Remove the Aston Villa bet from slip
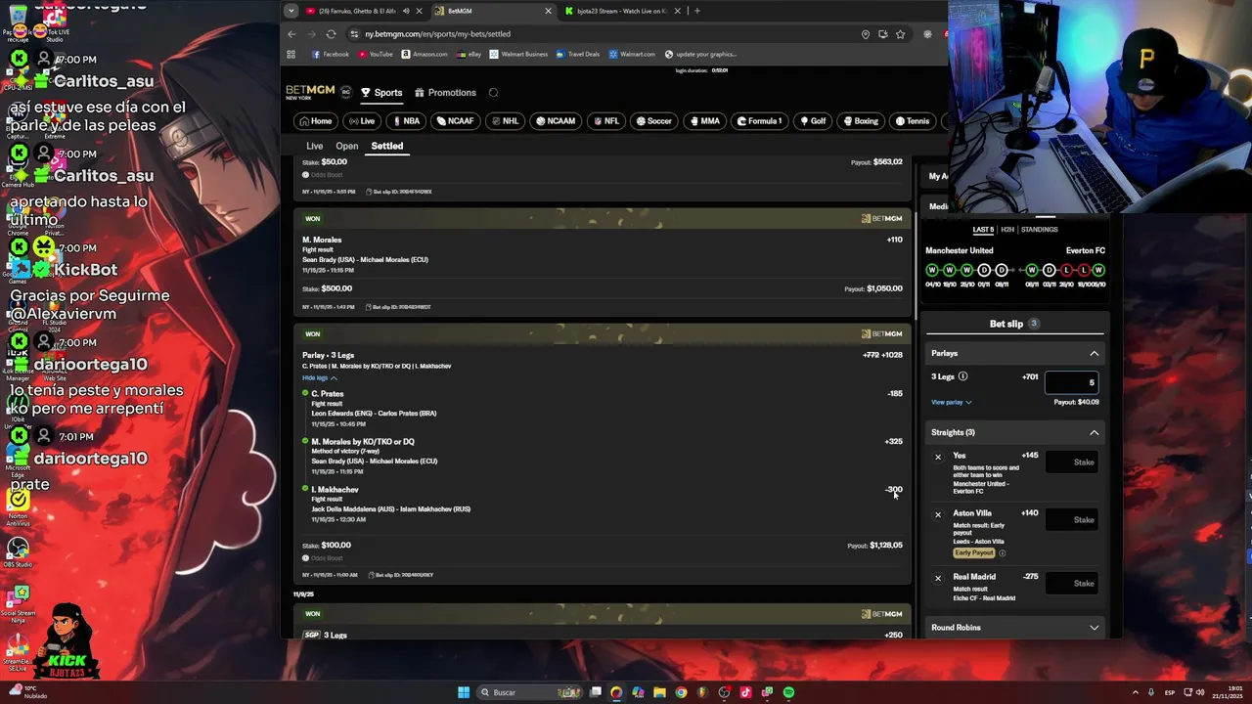 pyautogui.click(x=938, y=514)
